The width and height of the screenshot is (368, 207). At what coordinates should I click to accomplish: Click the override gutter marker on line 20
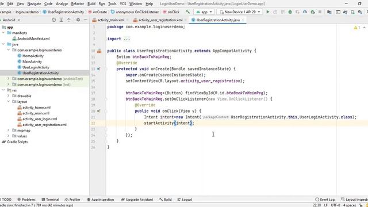(x=99, y=111)
